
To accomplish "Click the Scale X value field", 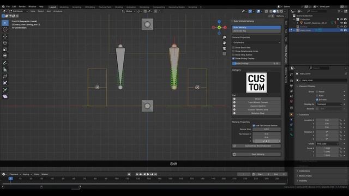I will tap(327, 148).
